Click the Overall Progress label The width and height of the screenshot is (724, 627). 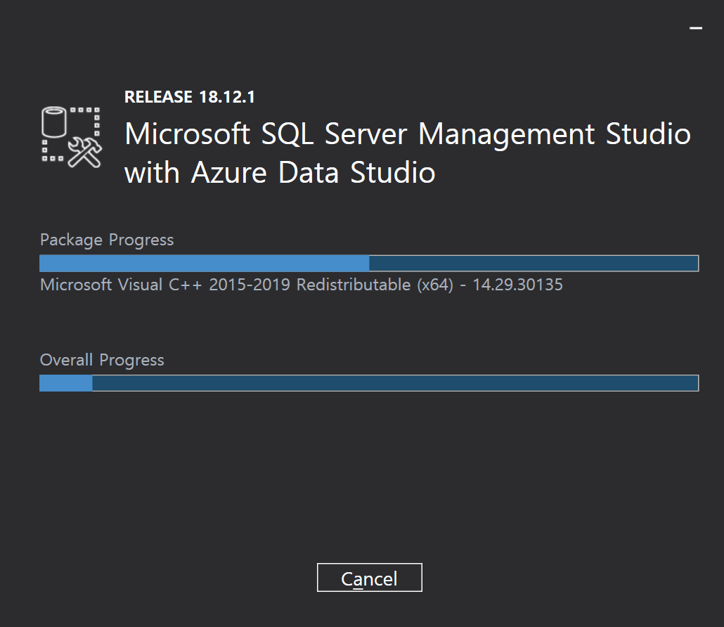[x=102, y=360]
